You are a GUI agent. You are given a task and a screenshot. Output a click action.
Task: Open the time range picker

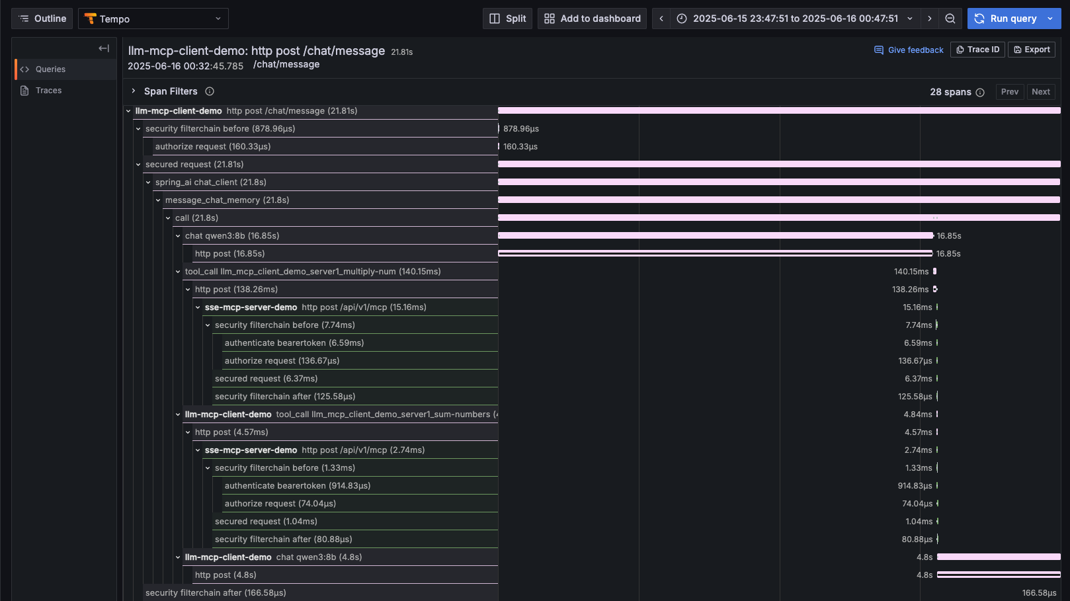[x=796, y=19]
